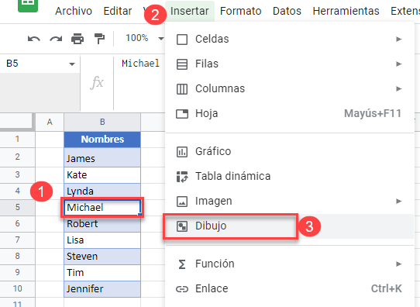Open the Datos menu

point(287,12)
